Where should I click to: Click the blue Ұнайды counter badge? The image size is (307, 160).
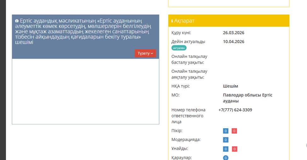(x=226, y=149)
